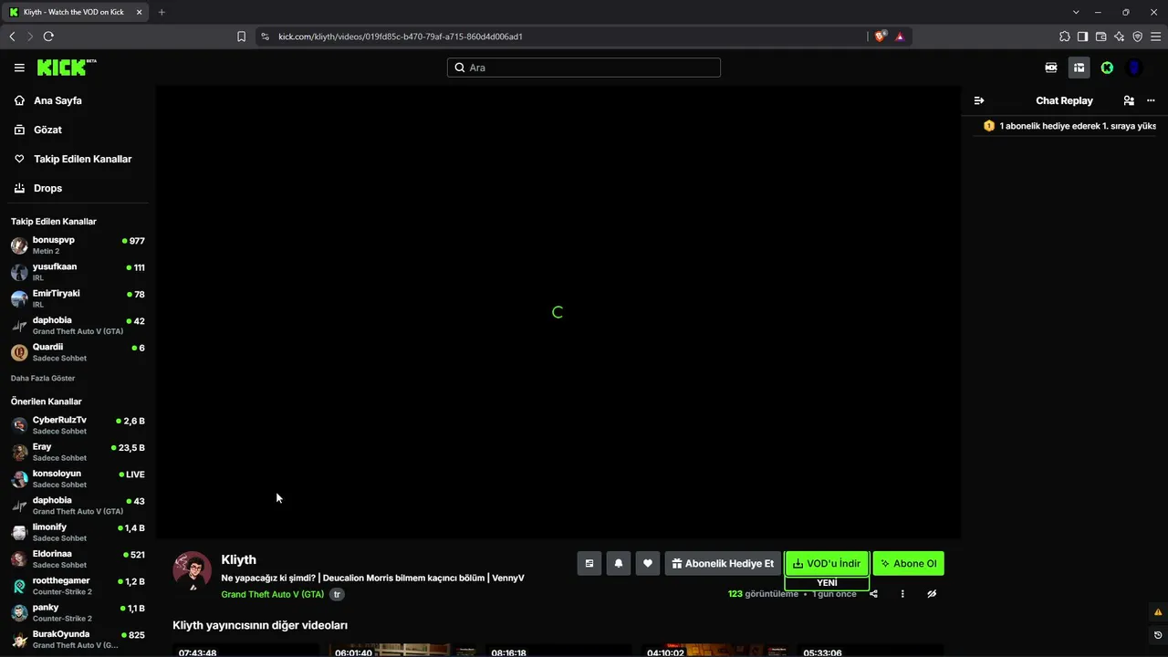Viewport: 1168px width, 657px height.
Task: Open Eldorinaa recommended channel
Action: [78, 558]
